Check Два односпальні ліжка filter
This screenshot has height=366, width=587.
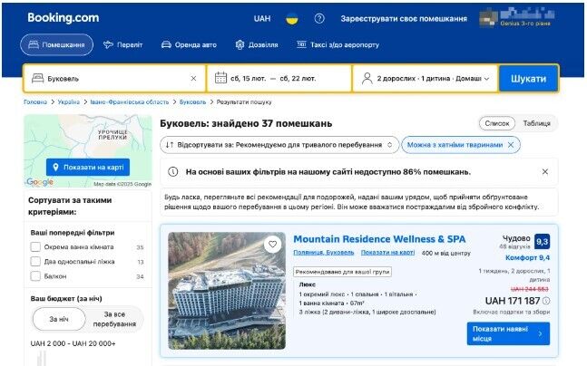coord(35,262)
